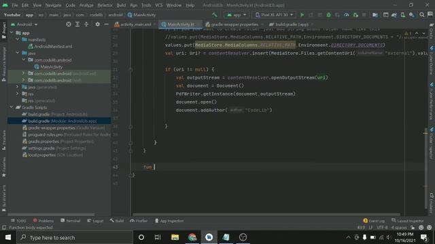Collapse the app module tree node
Image resolution: width=435 pixels, height=244 pixels.
pyautogui.click(x=12, y=33)
